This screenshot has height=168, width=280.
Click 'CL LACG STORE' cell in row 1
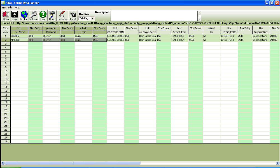click(x=115, y=36)
